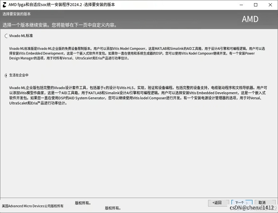Click the <返回 button

pos(218,203)
